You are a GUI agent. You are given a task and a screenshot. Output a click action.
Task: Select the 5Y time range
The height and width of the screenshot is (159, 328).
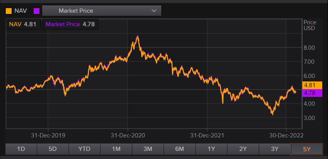(x=306, y=149)
